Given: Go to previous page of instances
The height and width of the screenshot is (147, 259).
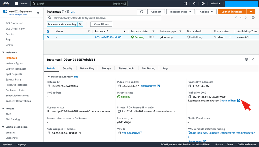Looking at the screenshot, I should (x=236, y=18).
